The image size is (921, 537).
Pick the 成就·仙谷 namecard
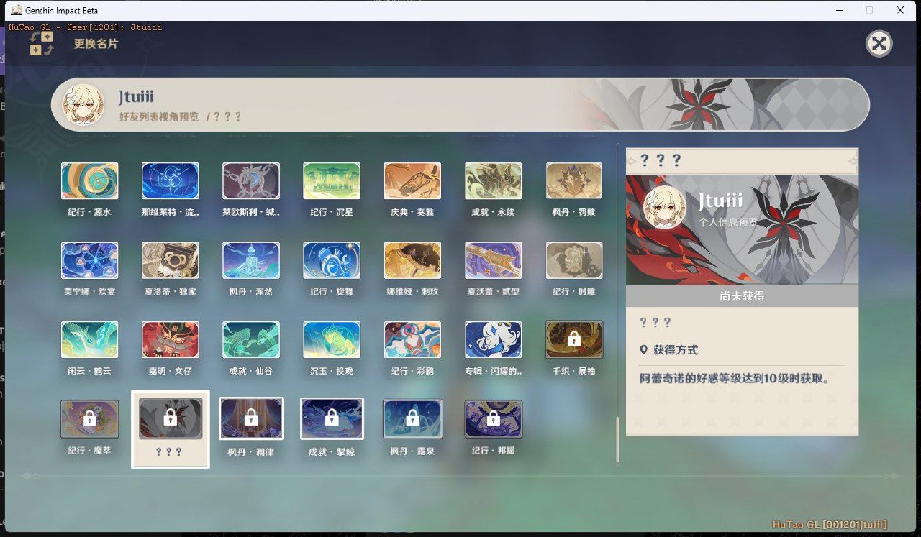251,339
